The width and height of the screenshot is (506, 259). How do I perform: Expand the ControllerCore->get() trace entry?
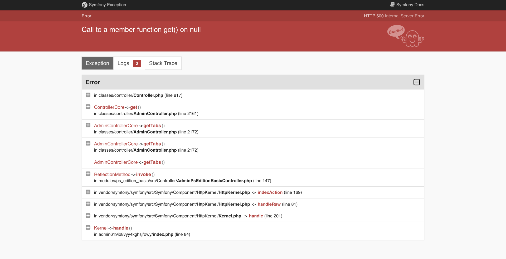(x=88, y=107)
